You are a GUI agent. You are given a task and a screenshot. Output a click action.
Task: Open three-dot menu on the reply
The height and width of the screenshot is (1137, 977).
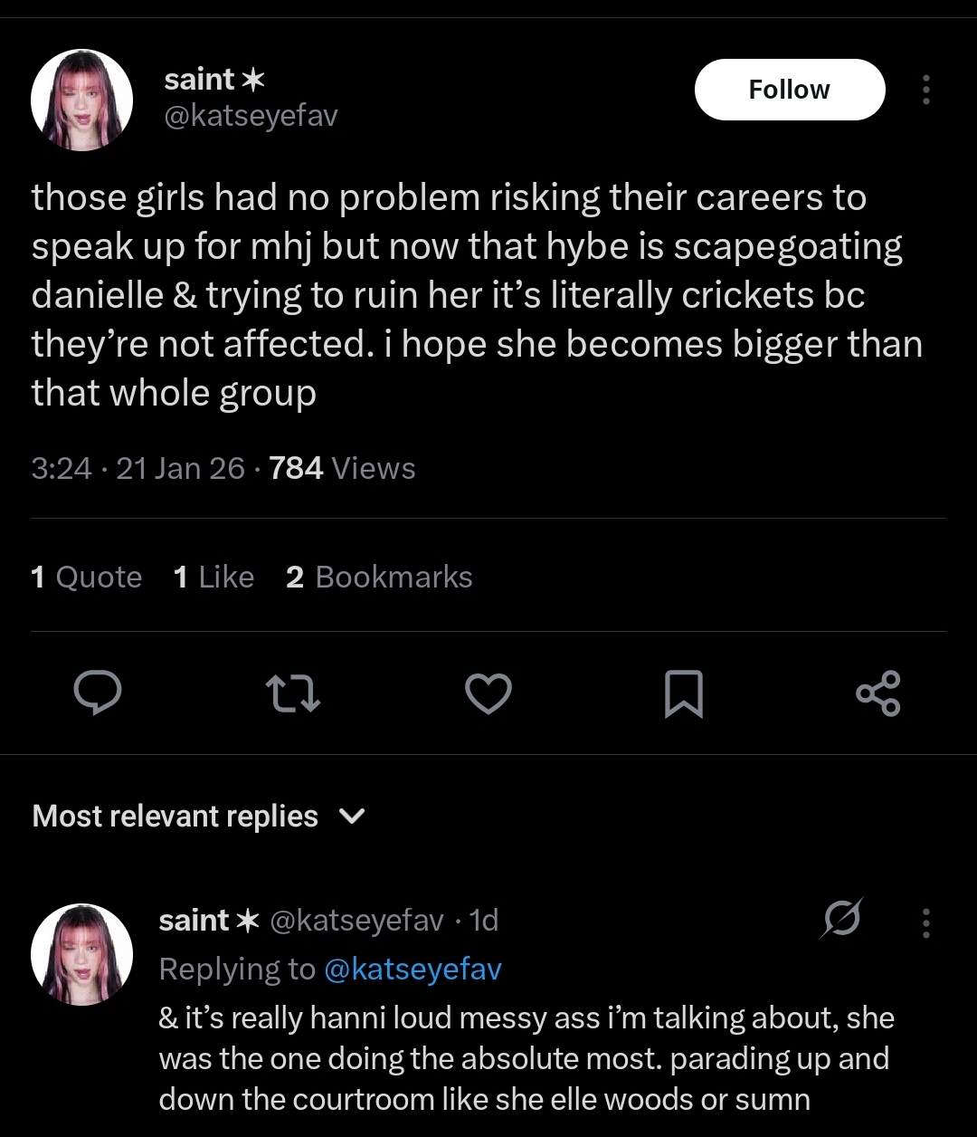coord(925,922)
